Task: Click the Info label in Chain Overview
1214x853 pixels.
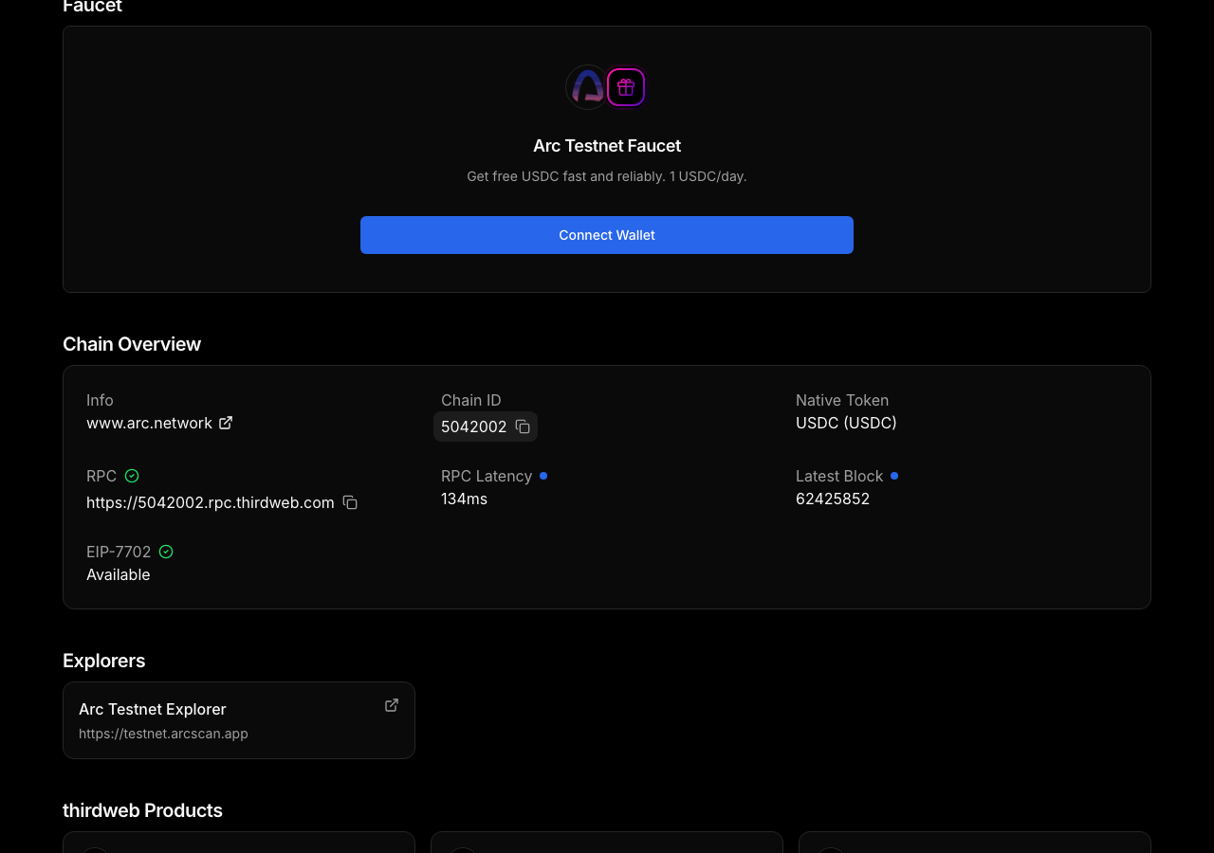Action: coord(100,400)
